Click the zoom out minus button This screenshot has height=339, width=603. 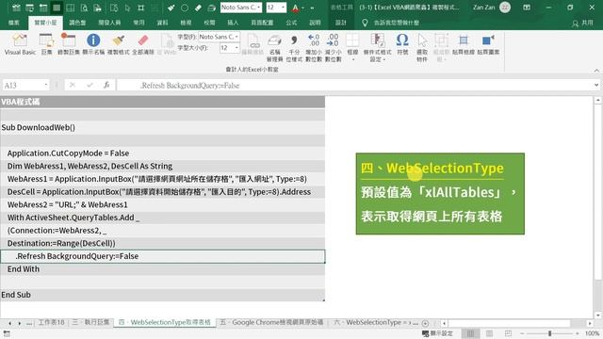click(522, 333)
